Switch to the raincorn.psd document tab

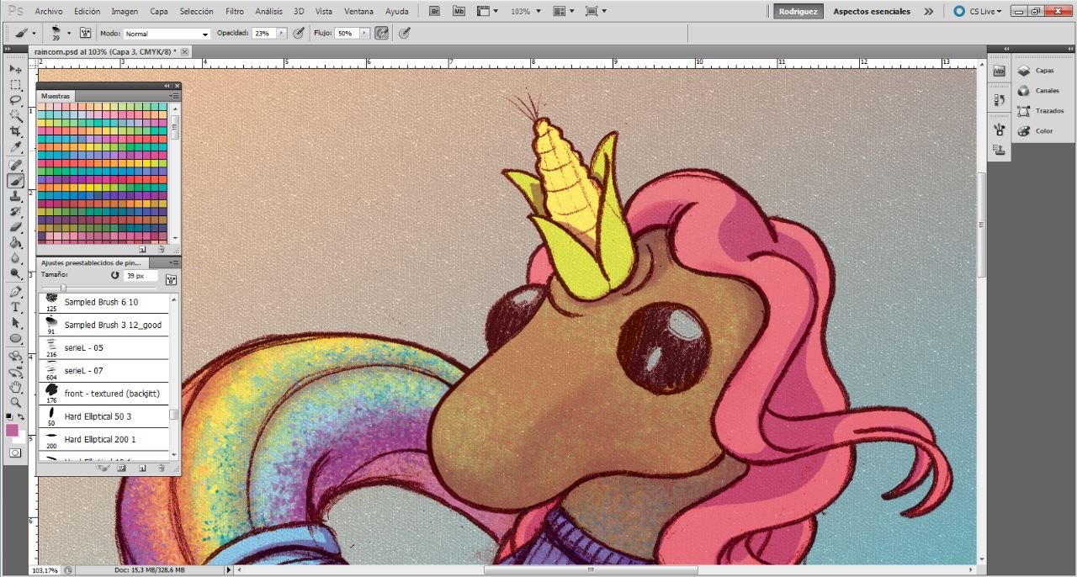coord(105,52)
